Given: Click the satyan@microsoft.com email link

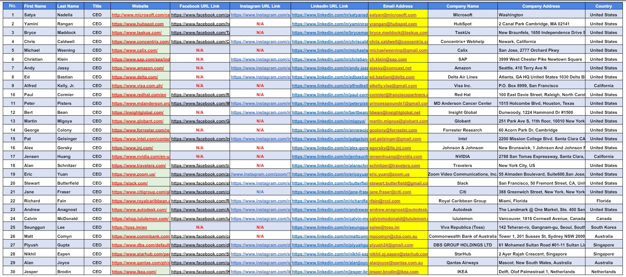Looking at the screenshot, I should (x=393, y=15).
